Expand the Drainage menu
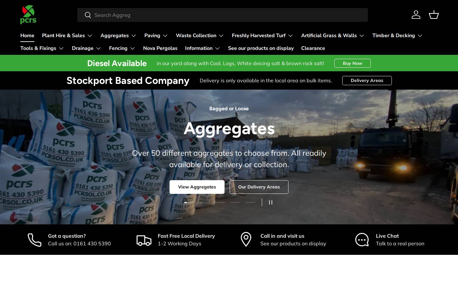This screenshot has height=286, width=458. tap(86, 48)
